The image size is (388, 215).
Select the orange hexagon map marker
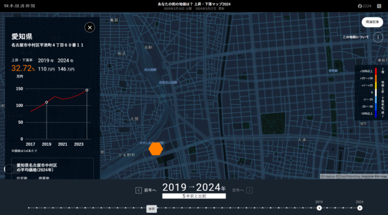click(156, 149)
